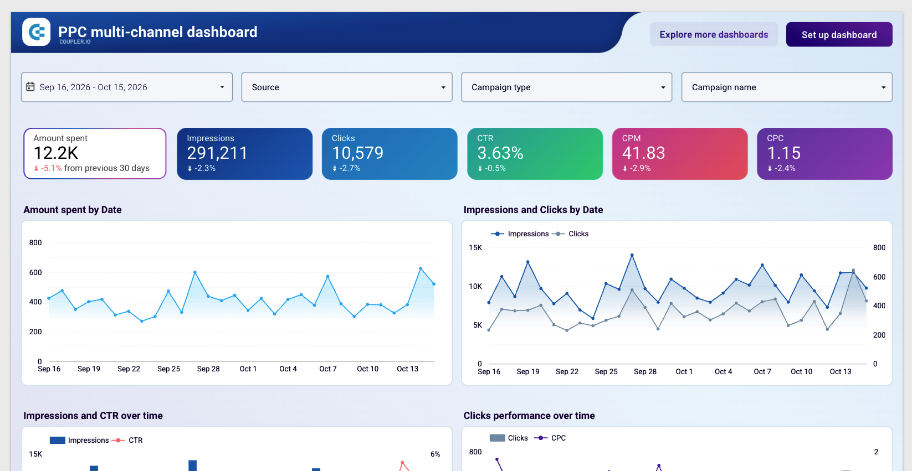912x471 pixels.
Task: Click the 12.2K amount spent value
Action: point(56,153)
